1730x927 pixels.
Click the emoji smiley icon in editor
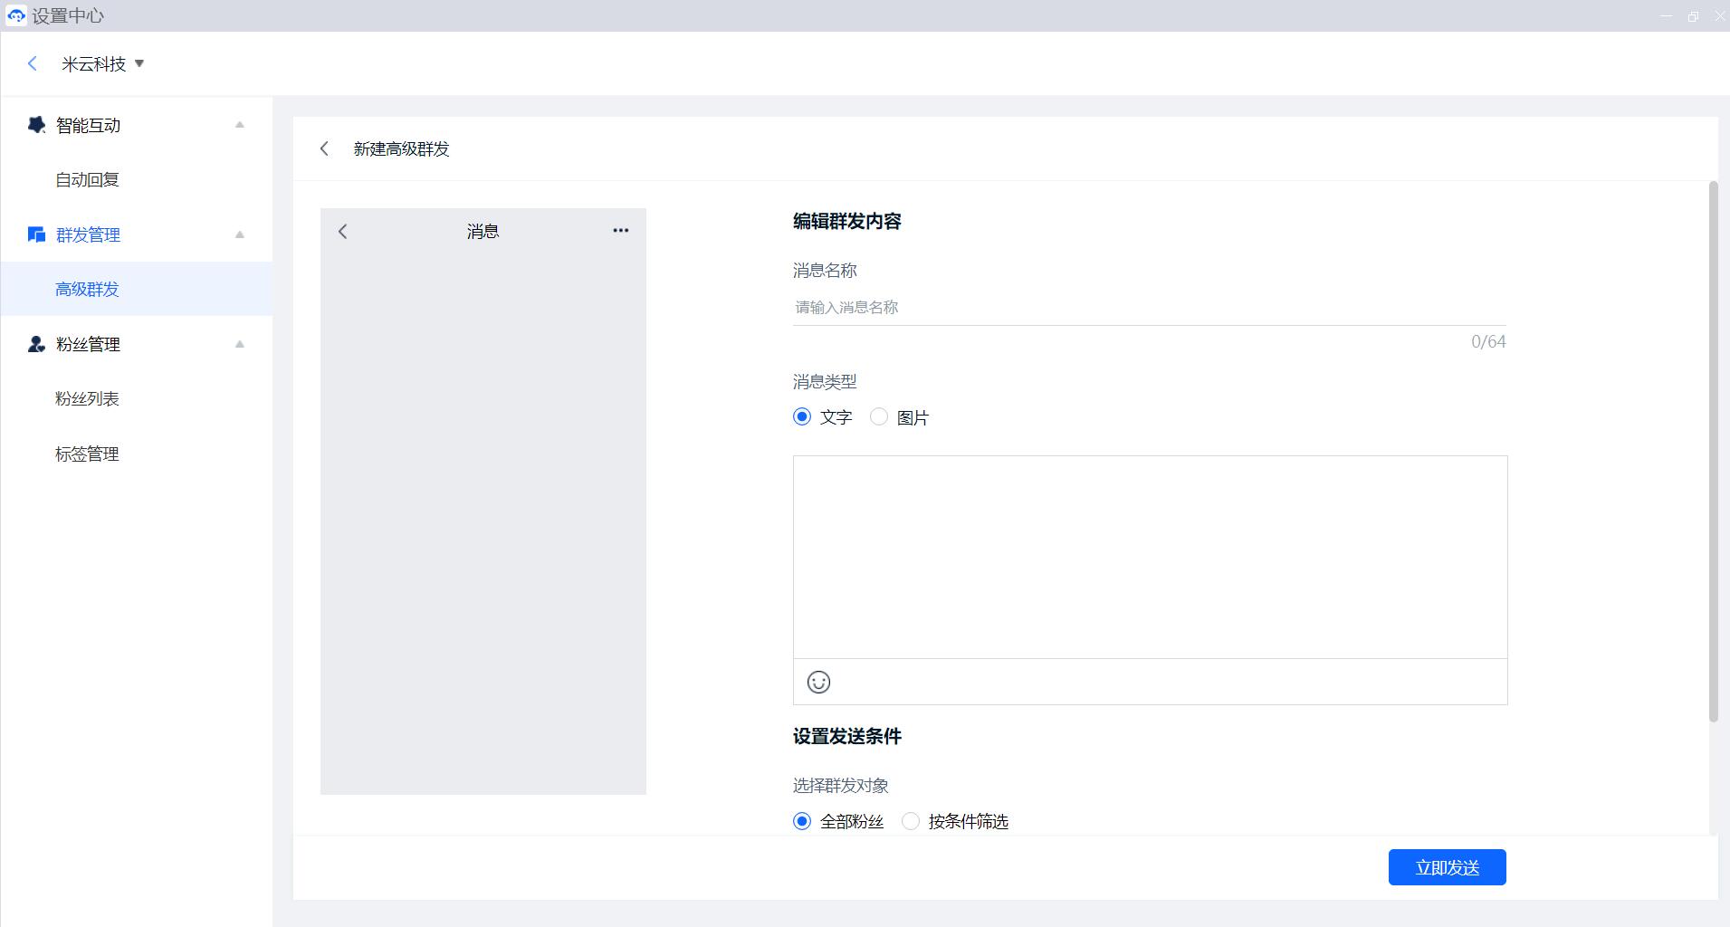[818, 682]
